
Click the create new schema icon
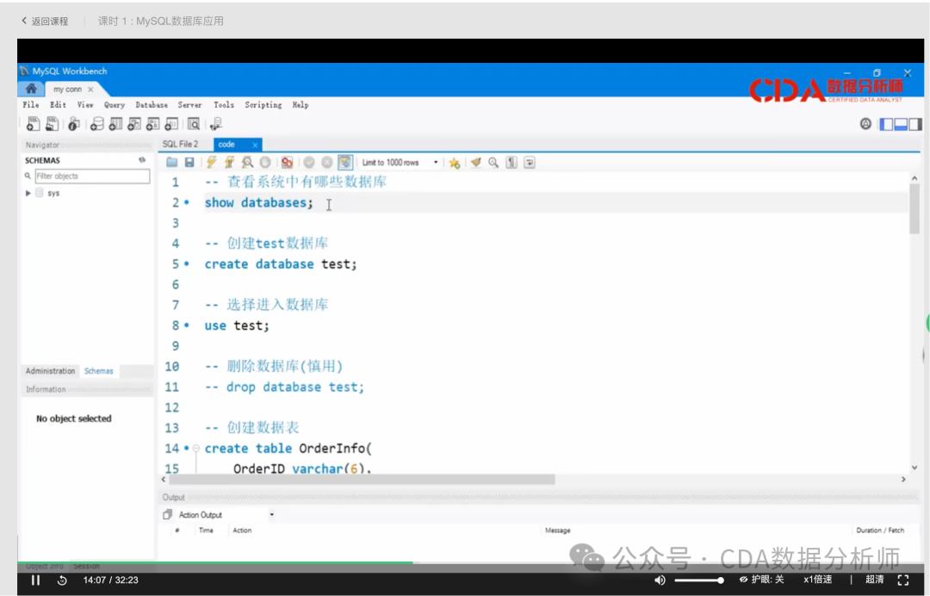click(96, 123)
